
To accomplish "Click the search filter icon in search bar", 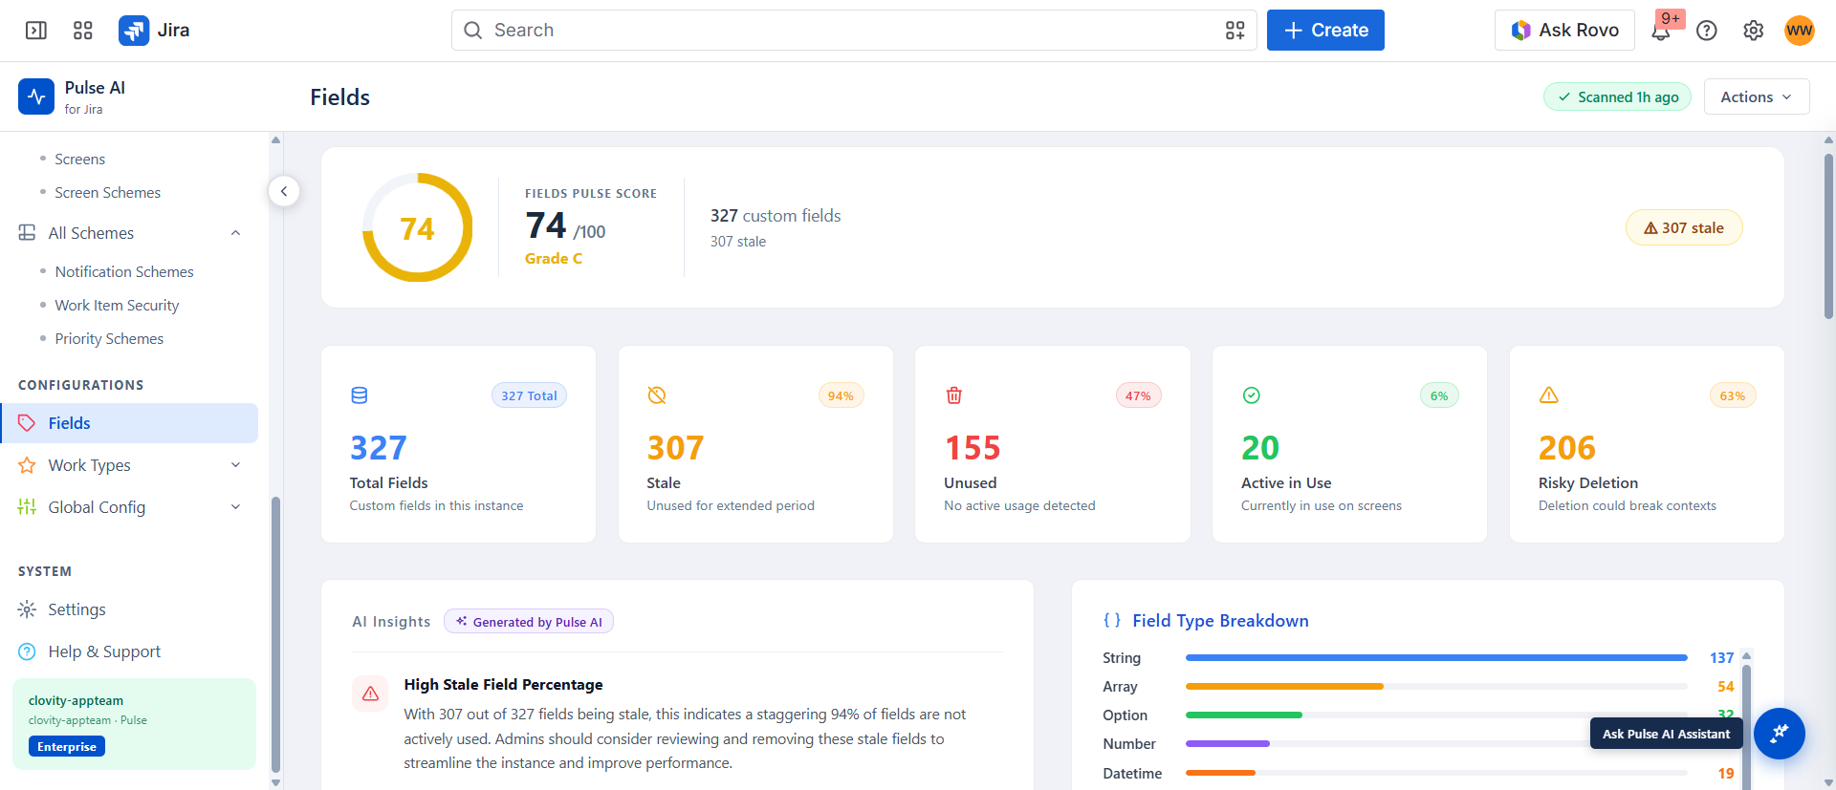I will coord(1235,31).
